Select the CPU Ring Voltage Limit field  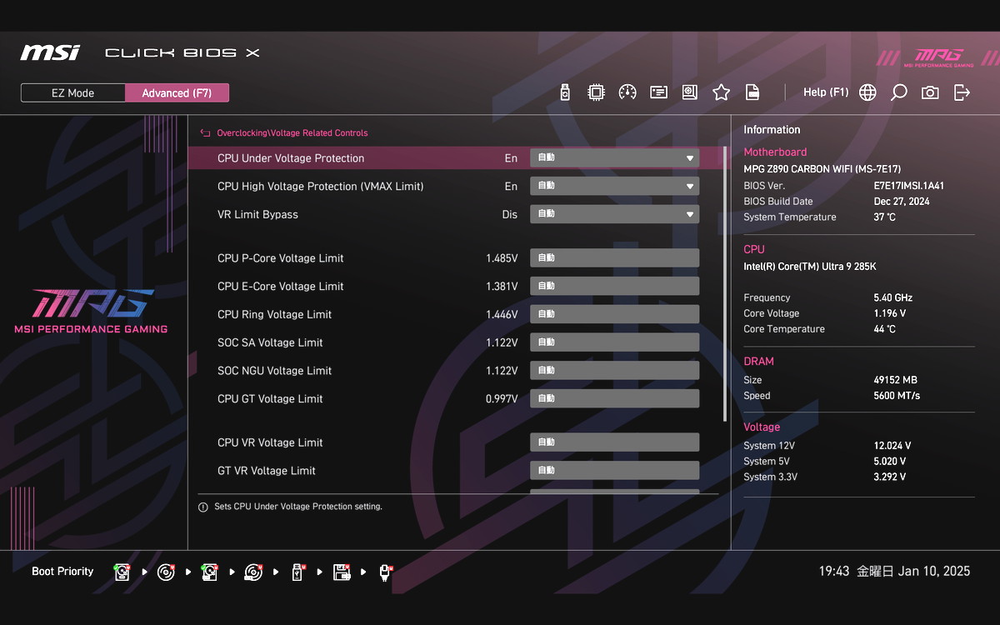coord(614,315)
